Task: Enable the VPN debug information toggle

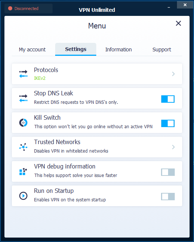Action: [x=168, y=172]
